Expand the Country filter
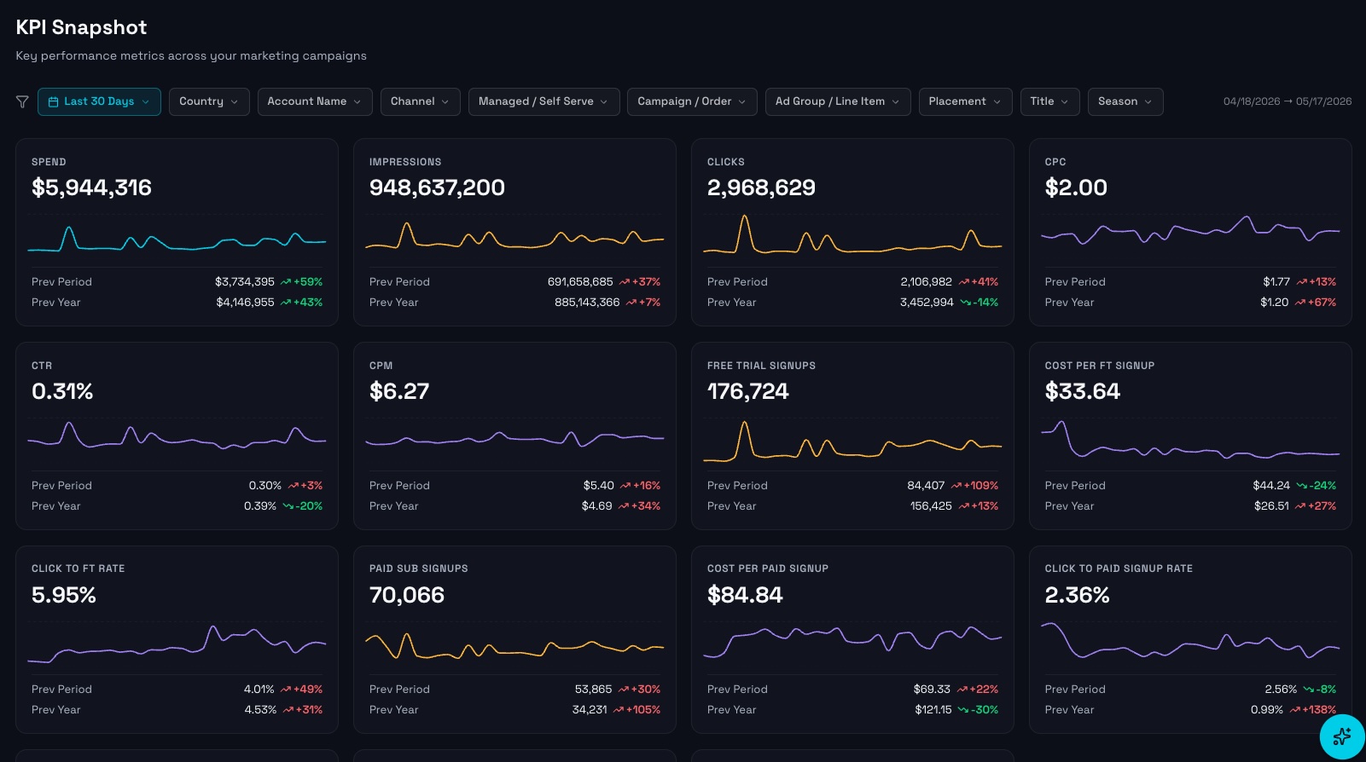The width and height of the screenshot is (1366, 762). point(209,101)
